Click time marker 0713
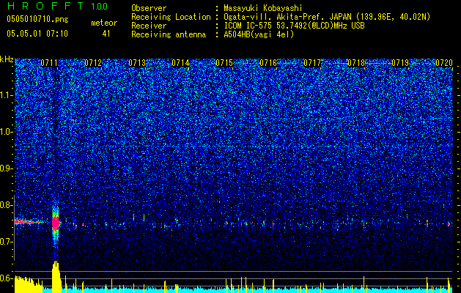This screenshot has height=293, width=461. pyautogui.click(x=137, y=63)
